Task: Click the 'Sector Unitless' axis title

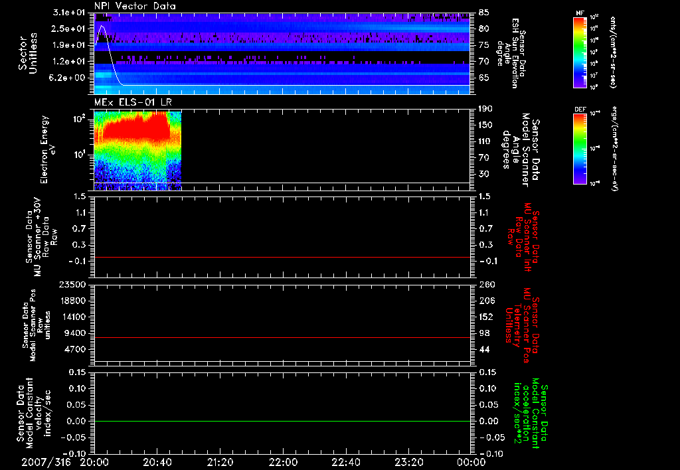Action: 28,53
